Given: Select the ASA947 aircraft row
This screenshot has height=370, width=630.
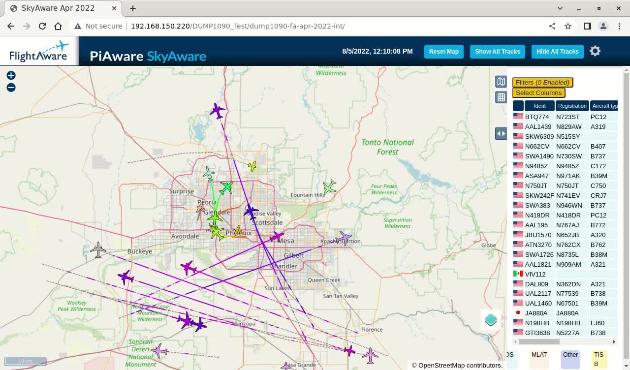Looking at the screenshot, I should point(565,176).
